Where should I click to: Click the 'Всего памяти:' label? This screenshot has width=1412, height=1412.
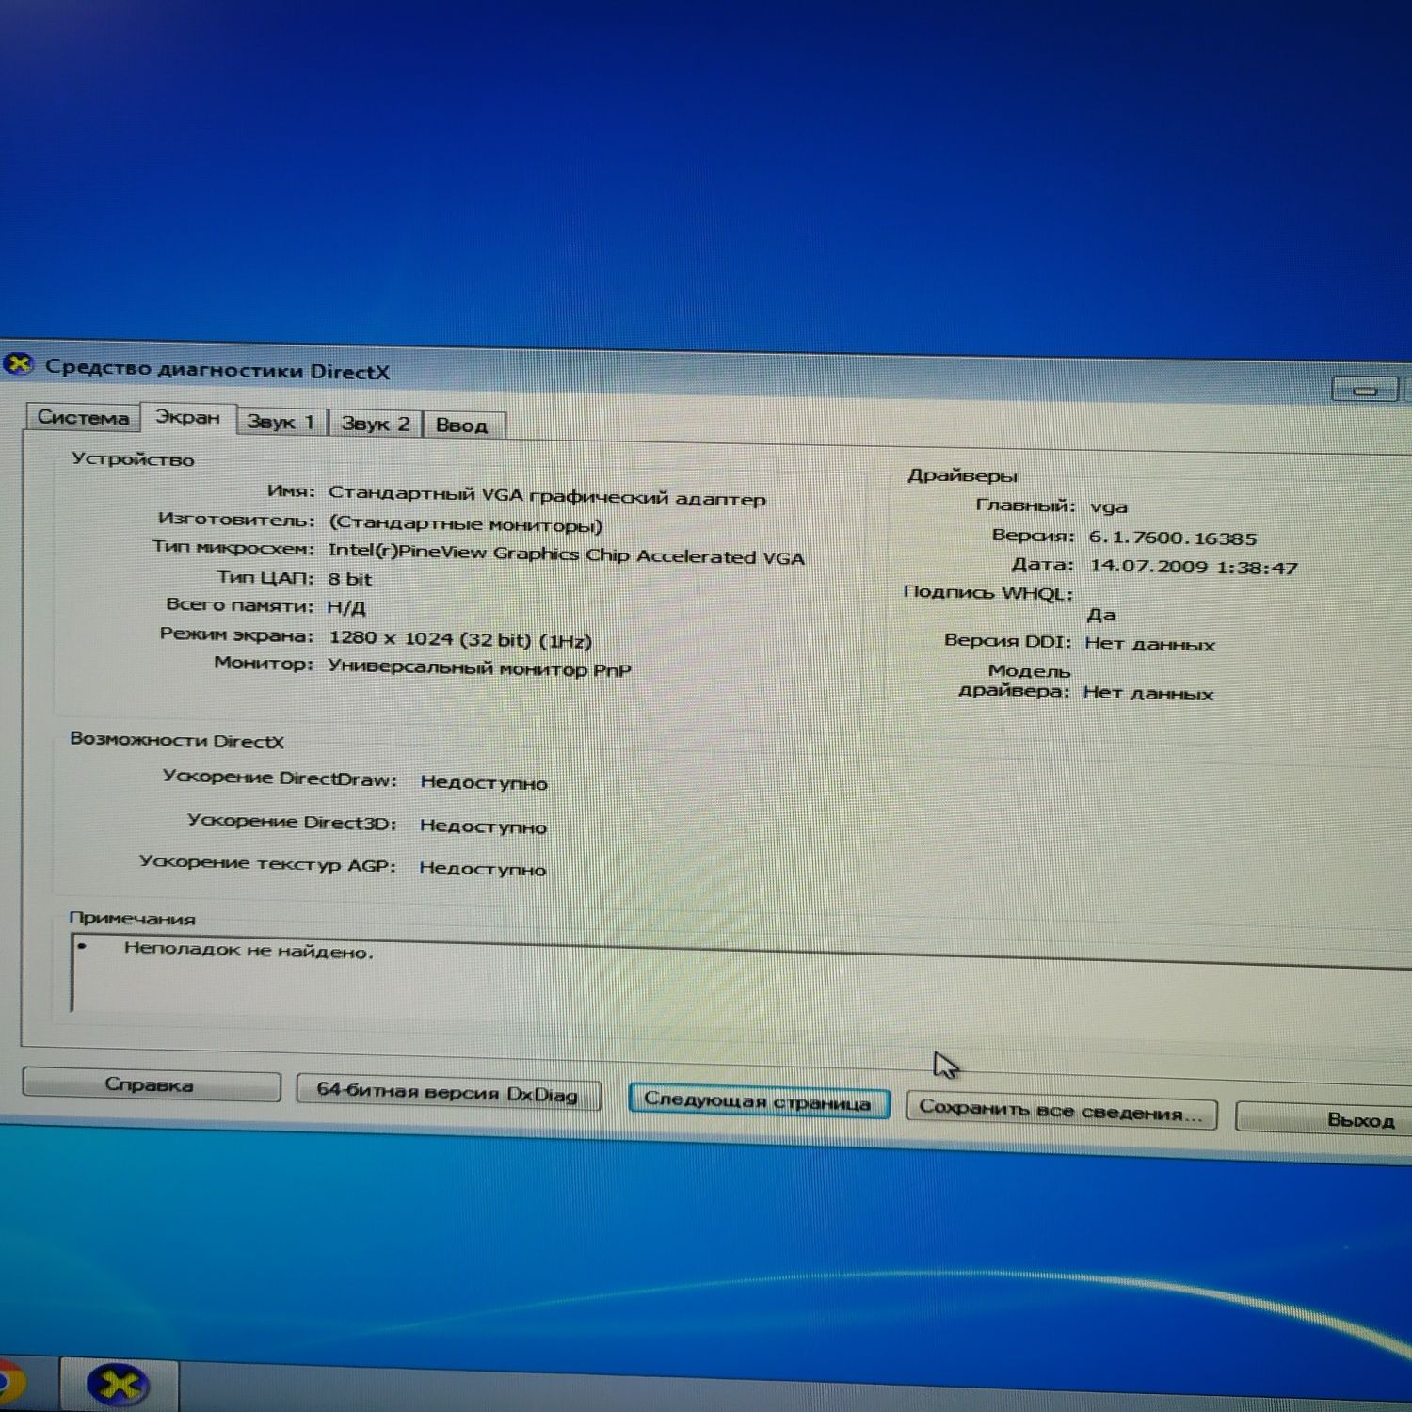click(x=240, y=605)
